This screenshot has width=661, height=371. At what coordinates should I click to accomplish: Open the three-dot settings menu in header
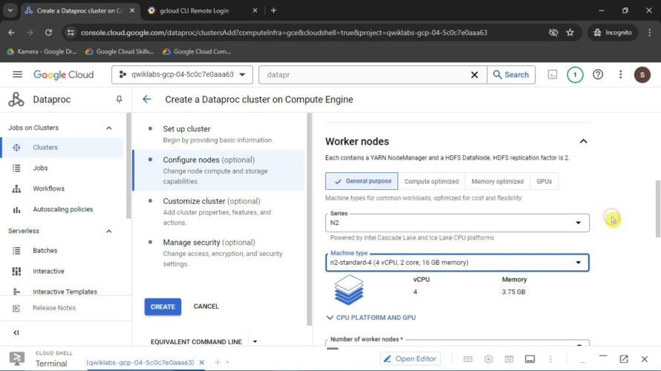click(x=620, y=74)
